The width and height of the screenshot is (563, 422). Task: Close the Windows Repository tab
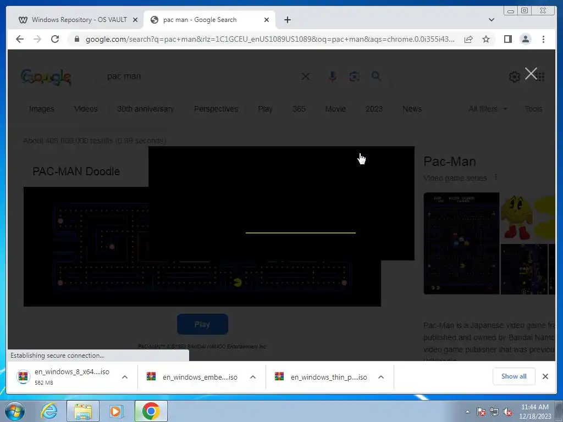(135, 20)
